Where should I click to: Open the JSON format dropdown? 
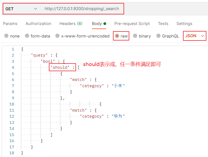pos(194,36)
